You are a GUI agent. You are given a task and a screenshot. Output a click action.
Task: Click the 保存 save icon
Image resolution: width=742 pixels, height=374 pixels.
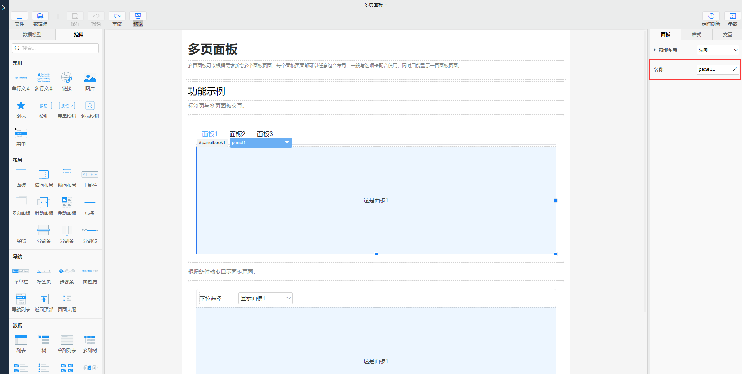[x=75, y=16]
